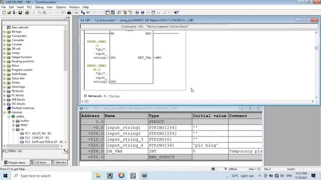Screen dimensions: 321x180
Task: Switch to the Call structure tab
Action: 40,162
